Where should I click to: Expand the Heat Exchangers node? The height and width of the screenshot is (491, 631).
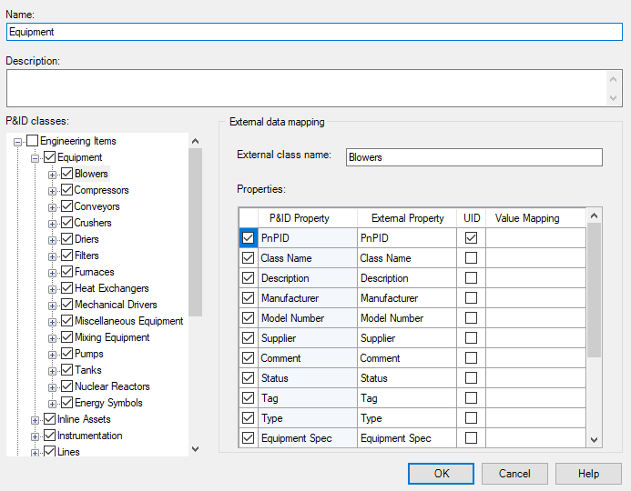(53, 288)
